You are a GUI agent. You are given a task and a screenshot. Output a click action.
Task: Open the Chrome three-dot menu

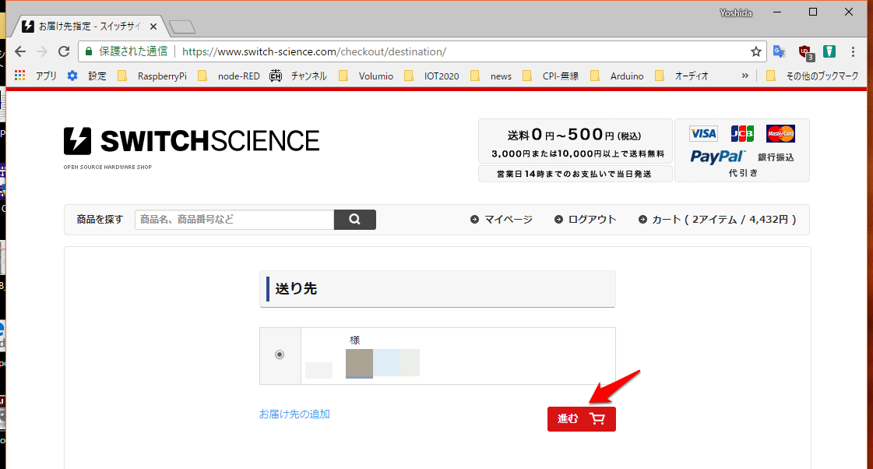point(854,51)
